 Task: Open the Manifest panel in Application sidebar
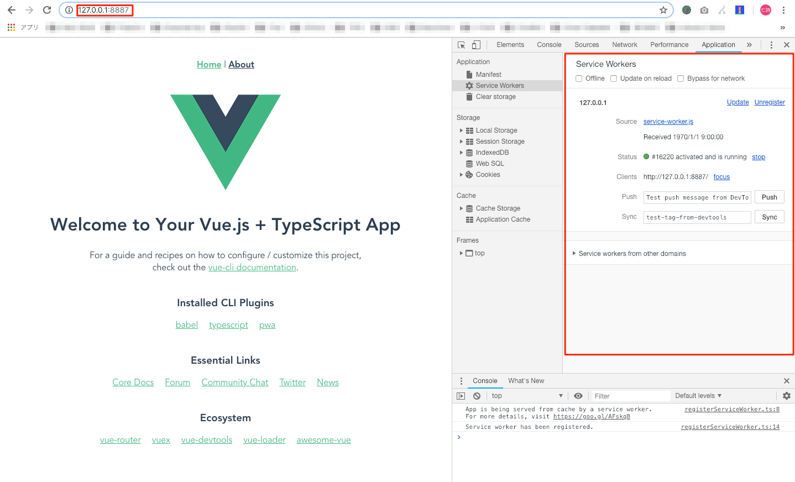tap(487, 74)
